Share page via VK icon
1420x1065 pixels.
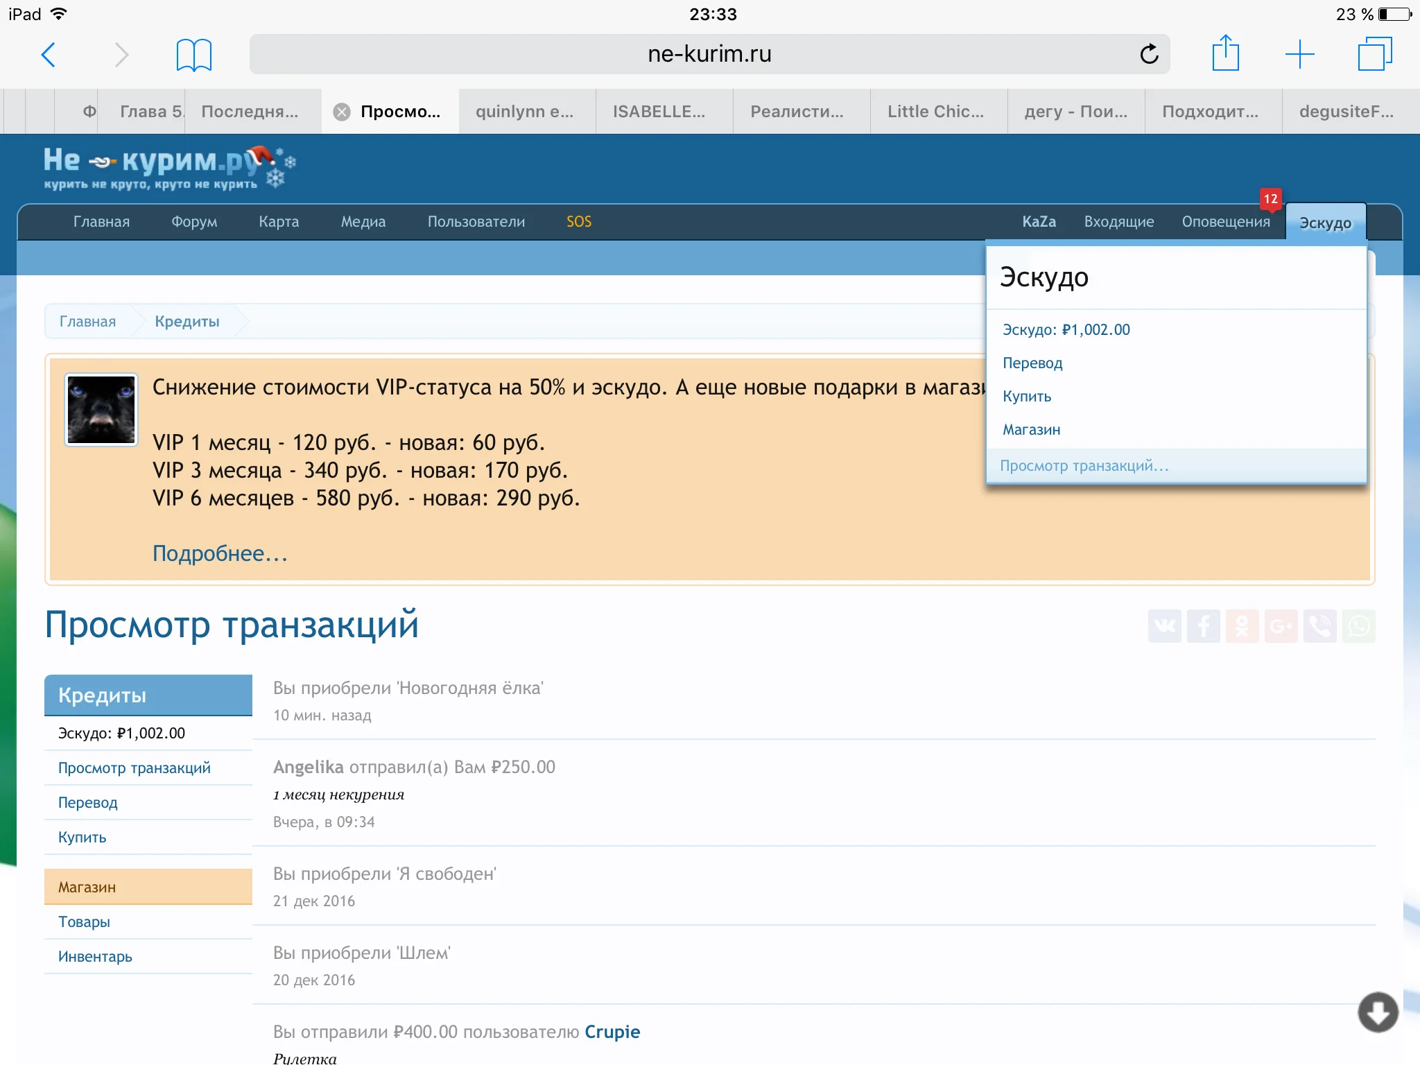click(x=1165, y=626)
